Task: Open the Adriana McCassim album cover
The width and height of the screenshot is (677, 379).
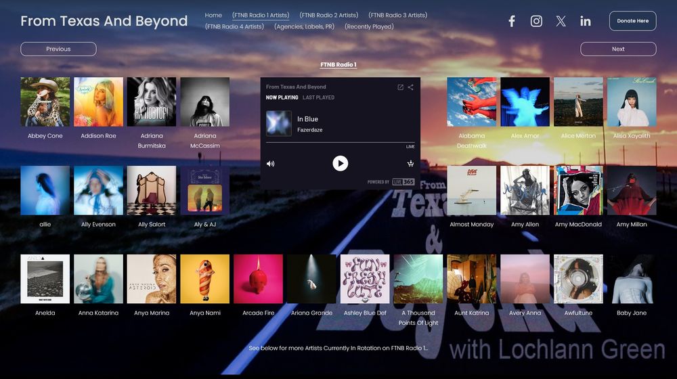Action: [x=205, y=102]
